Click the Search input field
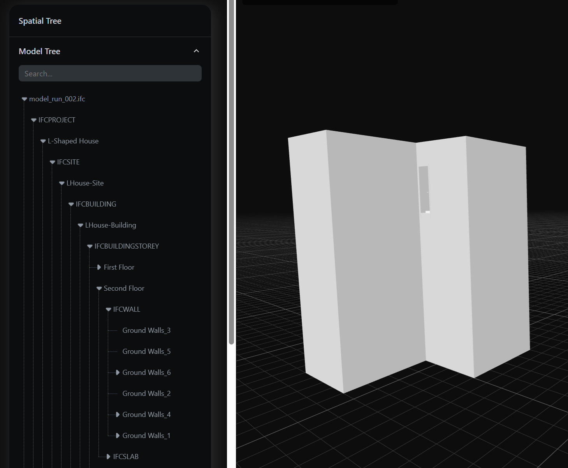This screenshot has width=568, height=468. point(110,74)
